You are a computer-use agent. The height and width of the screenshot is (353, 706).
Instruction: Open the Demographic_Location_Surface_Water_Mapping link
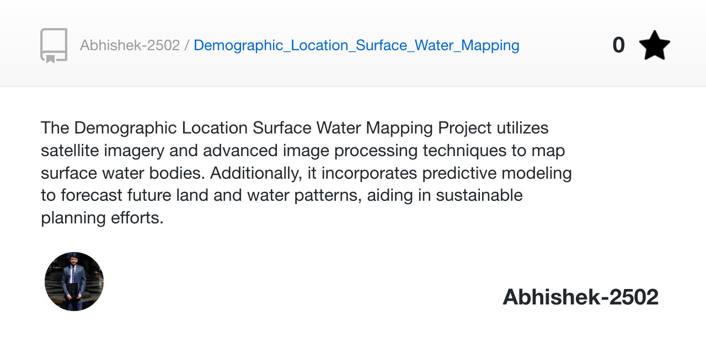click(x=356, y=45)
